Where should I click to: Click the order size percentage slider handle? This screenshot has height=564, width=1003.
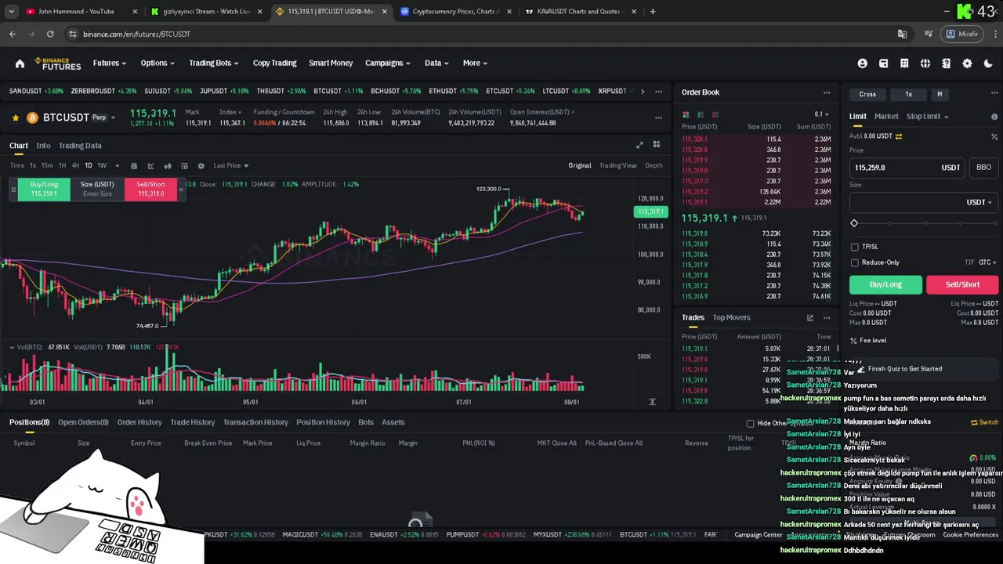[x=854, y=224]
